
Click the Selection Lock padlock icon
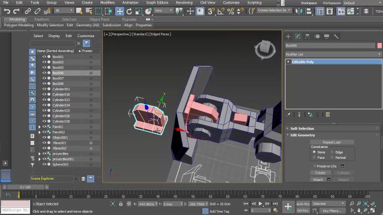pyautogui.click(x=121, y=204)
